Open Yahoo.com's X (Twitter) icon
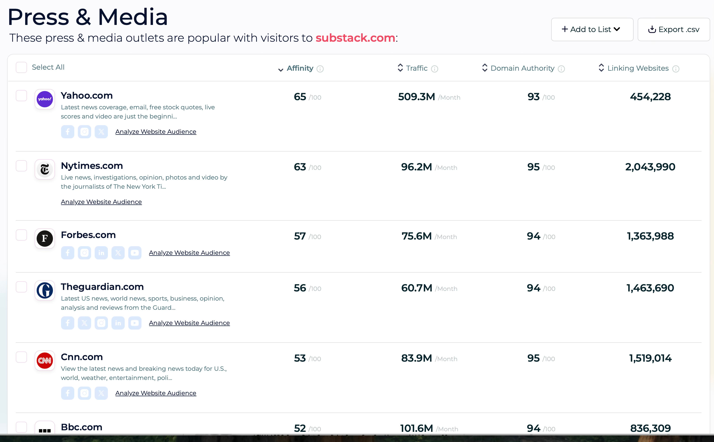This screenshot has height=442, width=714. point(101,131)
